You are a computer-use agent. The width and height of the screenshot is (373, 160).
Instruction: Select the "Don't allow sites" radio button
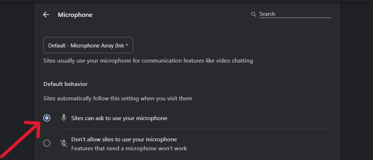[x=47, y=143]
